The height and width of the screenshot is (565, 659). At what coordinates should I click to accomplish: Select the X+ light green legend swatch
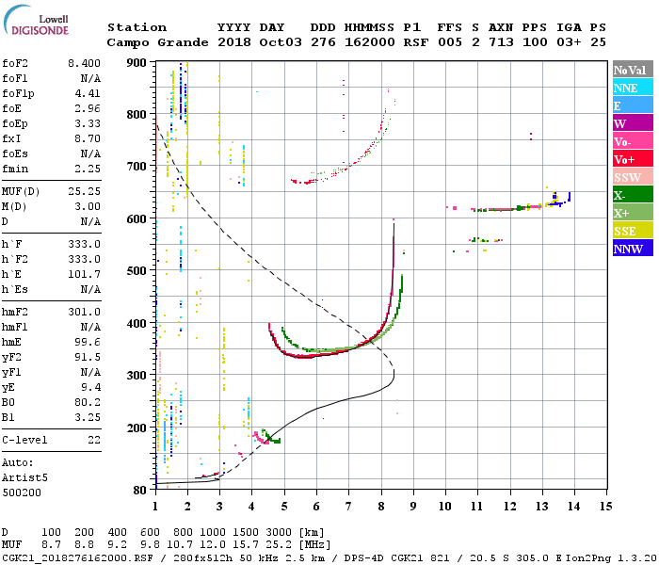pyautogui.click(x=633, y=212)
